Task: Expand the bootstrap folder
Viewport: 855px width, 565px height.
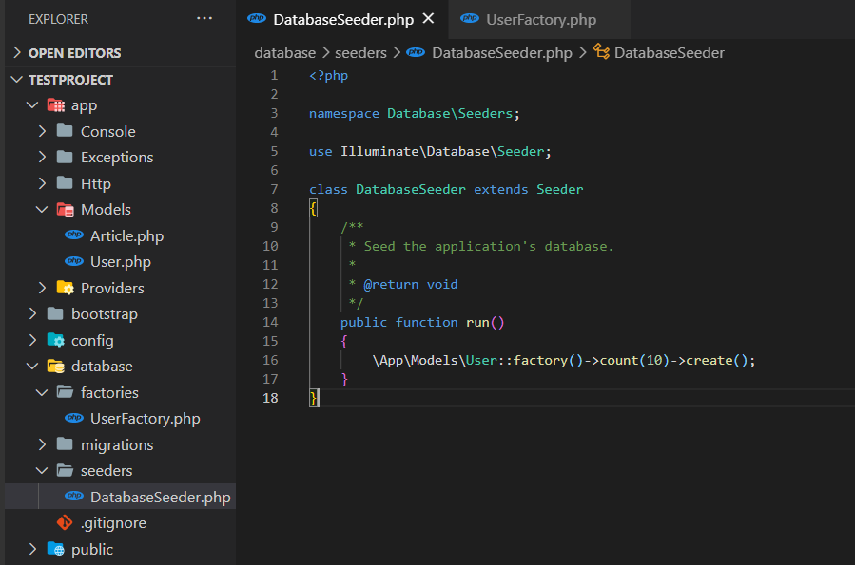Action: coord(104,314)
